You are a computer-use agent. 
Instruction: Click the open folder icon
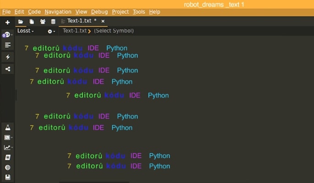(x=21, y=22)
